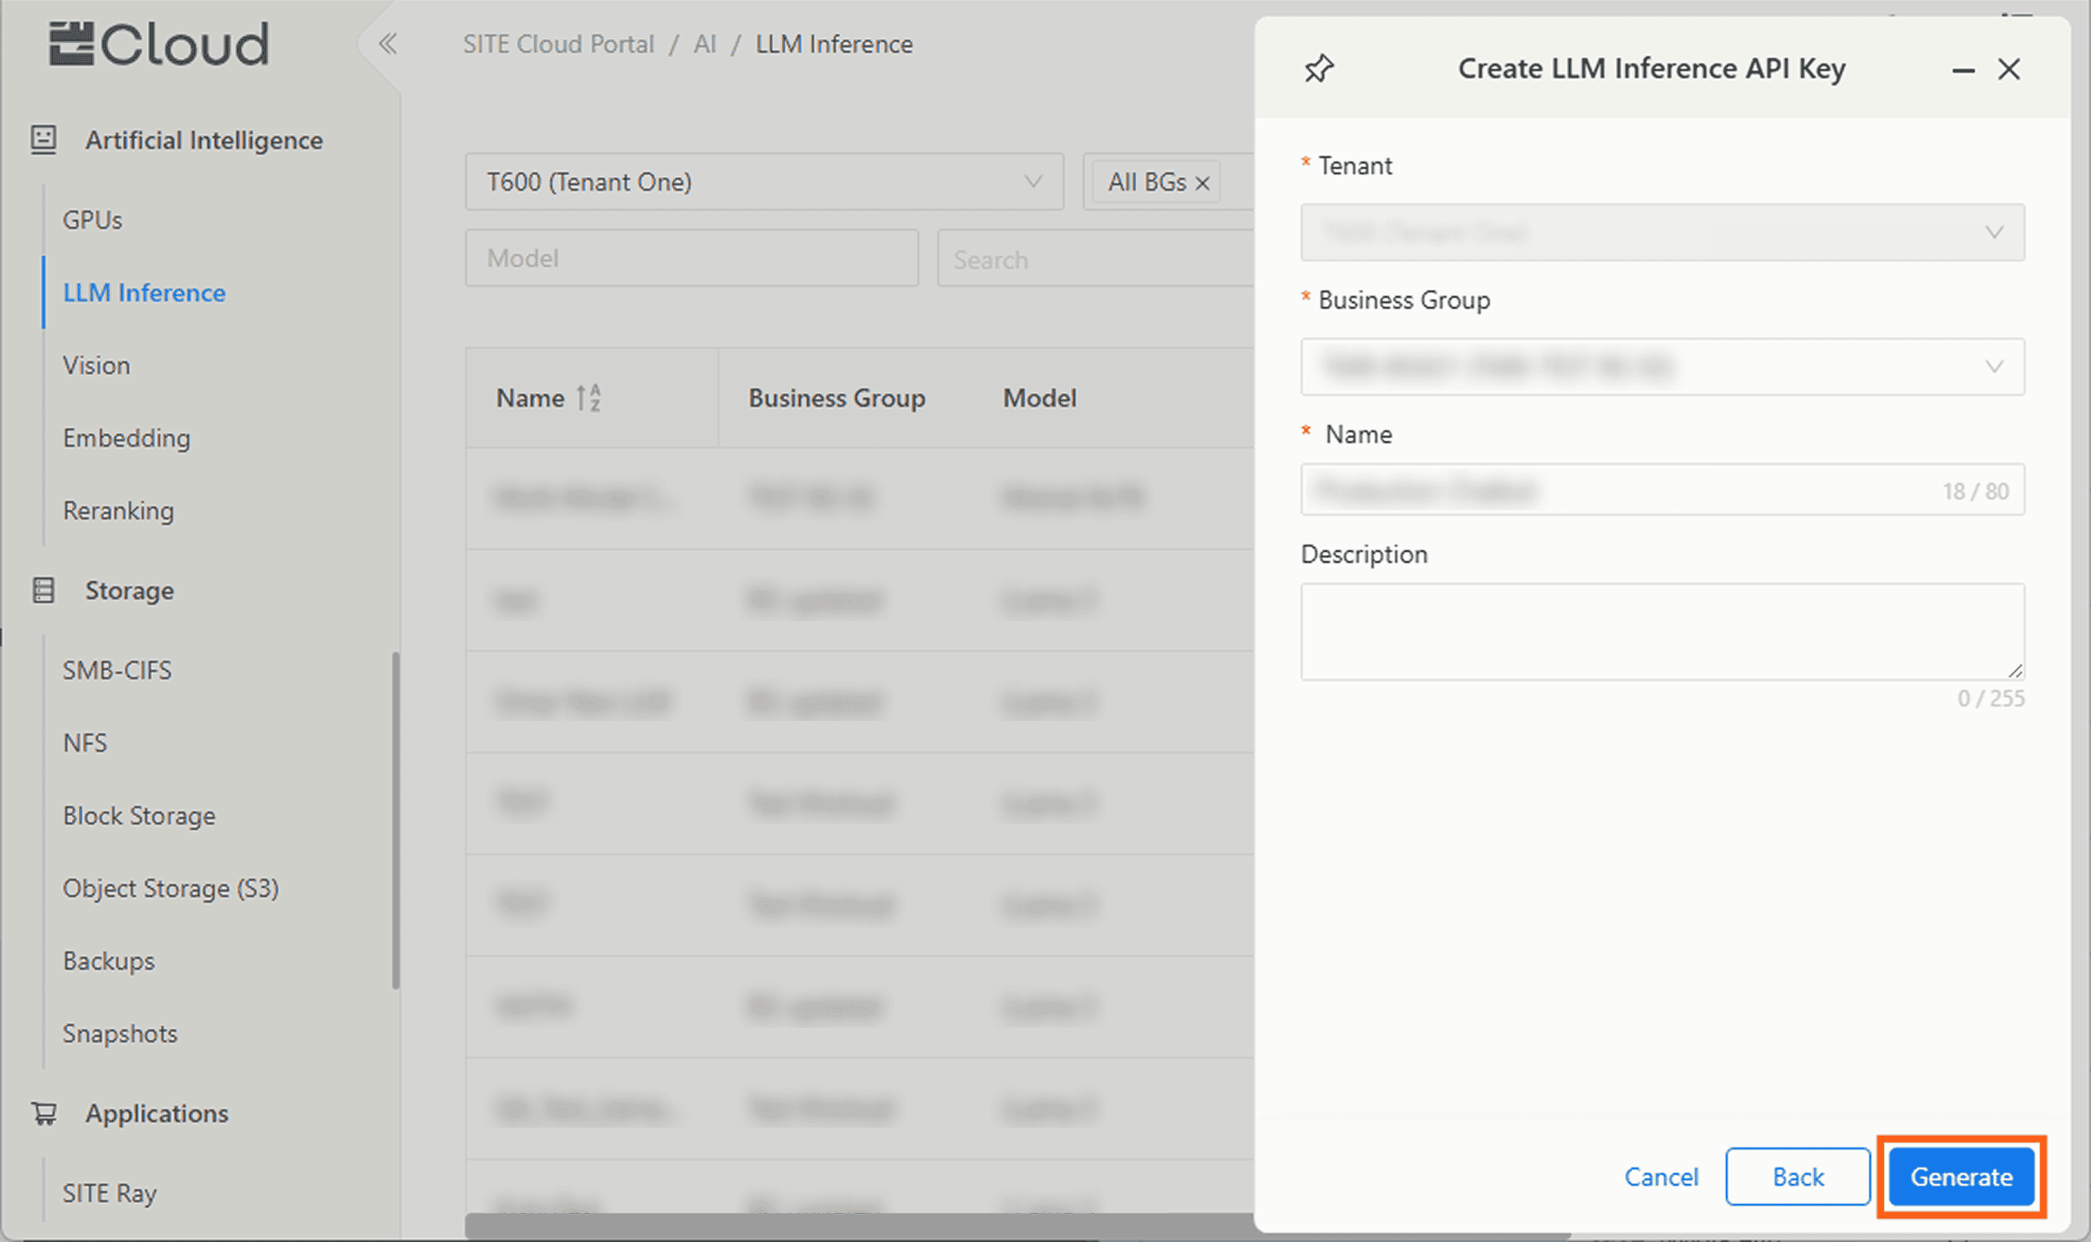This screenshot has height=1242, width=2091.
Task: Click the Cancel link
Action: point(1661,1177)
